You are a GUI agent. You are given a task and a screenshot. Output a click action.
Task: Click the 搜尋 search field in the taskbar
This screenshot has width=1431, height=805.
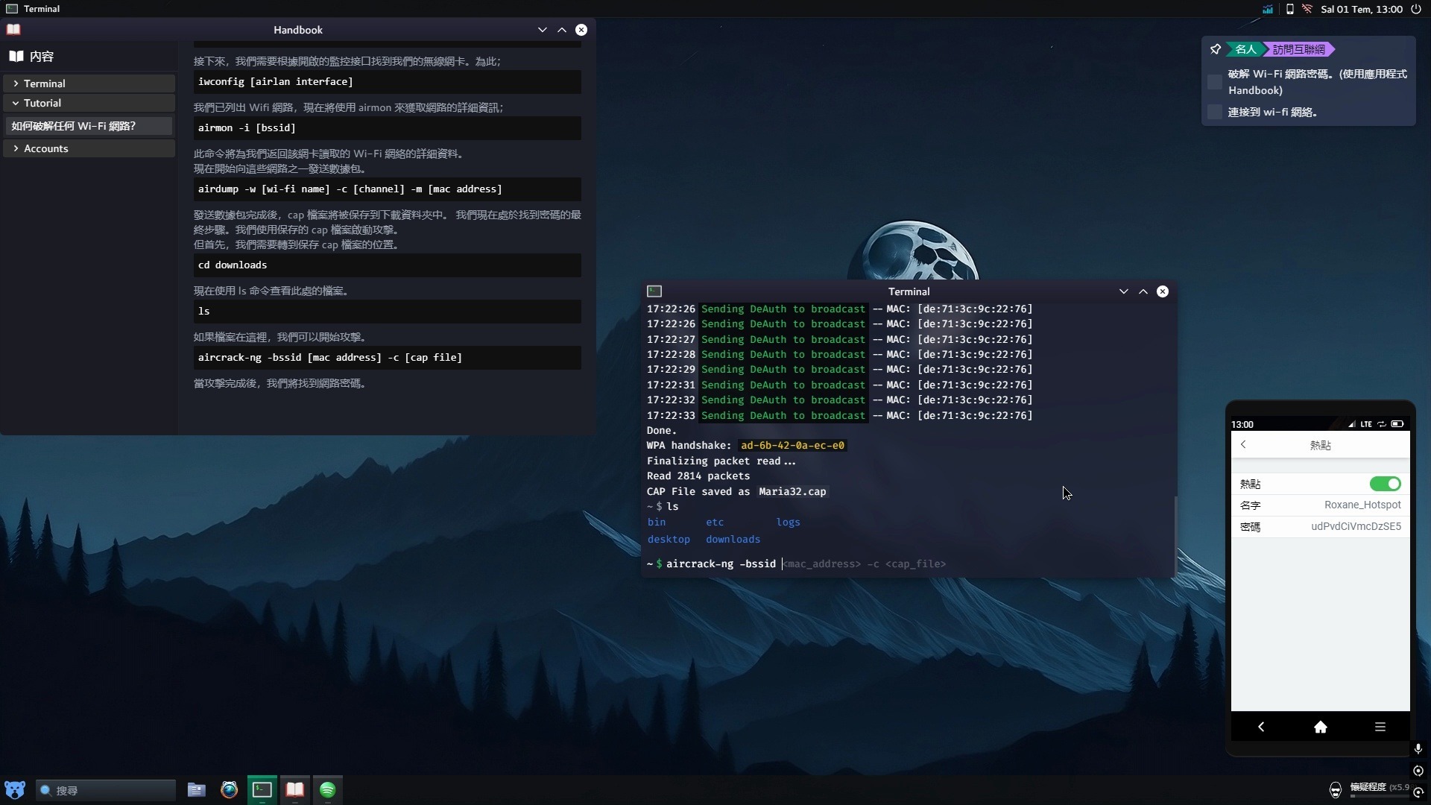pos(104,790)
